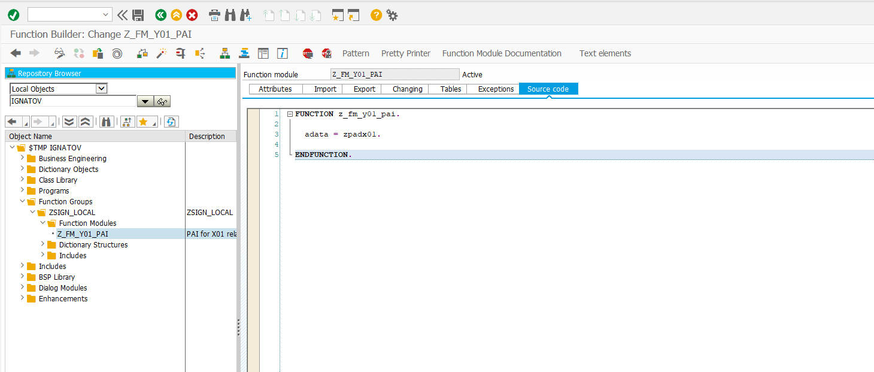Toggle the Fullscreen on/off icon

click(263, 53)
